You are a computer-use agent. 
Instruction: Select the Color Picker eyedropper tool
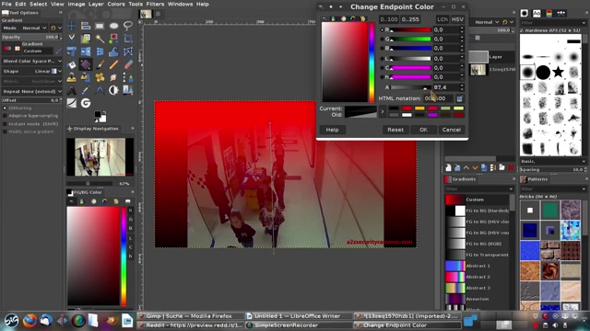pyautogui.click(x=86, y=90)
